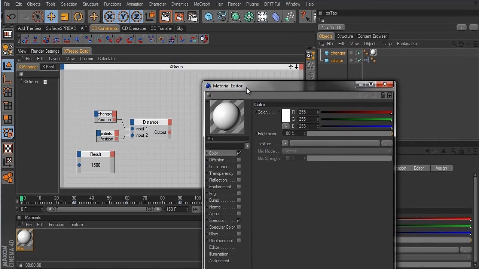This screenshot has width=479, height=269.
Task: Expand the XGroup item in X-Manager
Action: click(x=22, y=82)
